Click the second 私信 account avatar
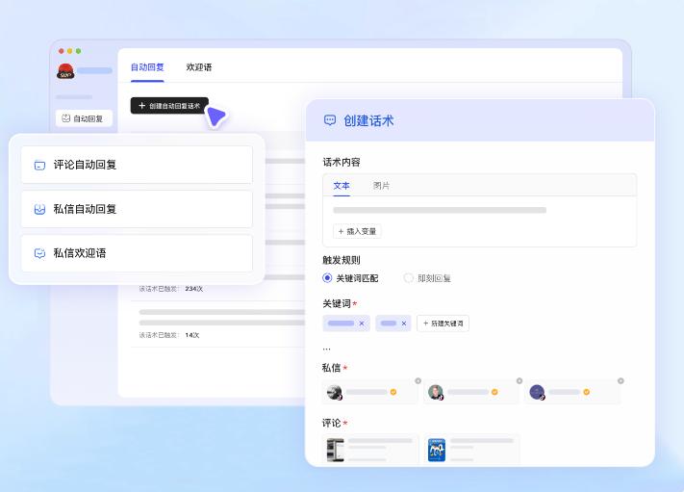684x492 pixels. point(436,392)
